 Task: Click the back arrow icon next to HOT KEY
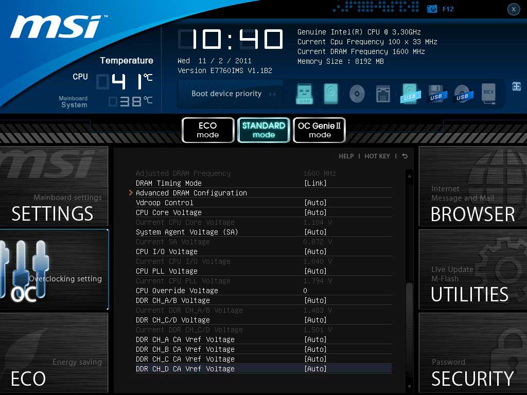tap(405, 156)
